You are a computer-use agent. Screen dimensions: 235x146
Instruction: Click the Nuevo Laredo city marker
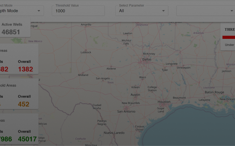click(x=114, y=135)
